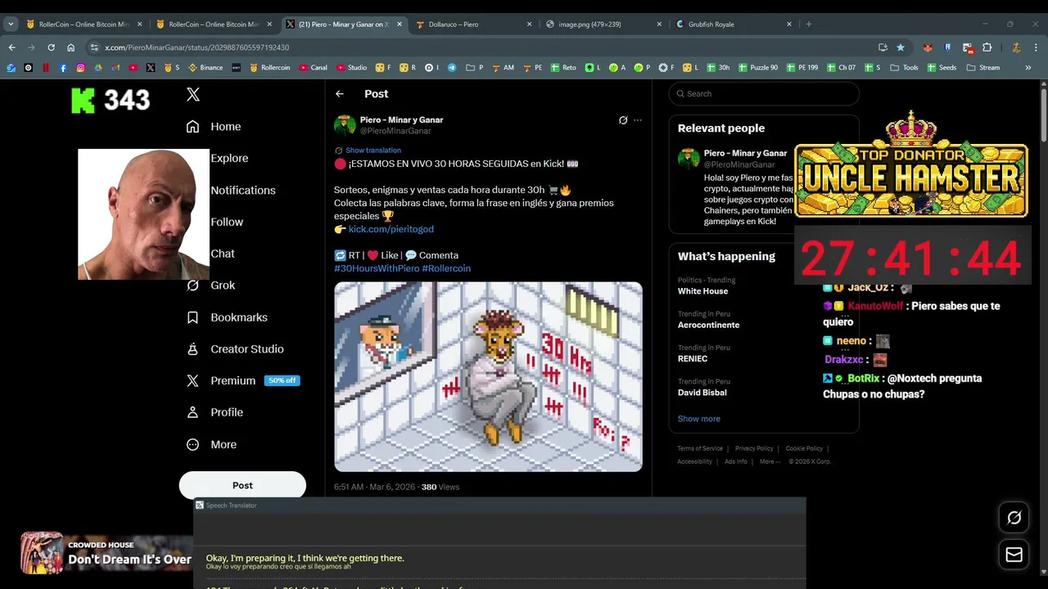Click the X logo above the sidebar

[x=193, y=94]
